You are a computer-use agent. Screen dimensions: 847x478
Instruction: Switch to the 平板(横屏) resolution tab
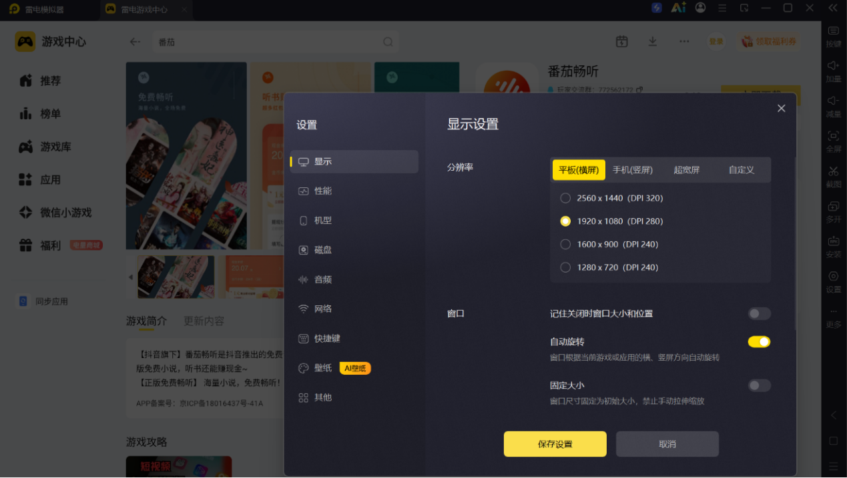pos(579,170)
